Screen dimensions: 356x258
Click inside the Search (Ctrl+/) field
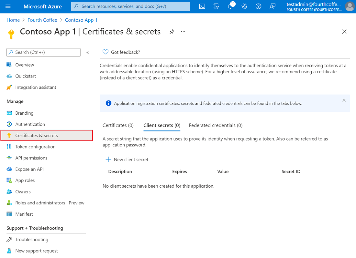click(43, 52)
